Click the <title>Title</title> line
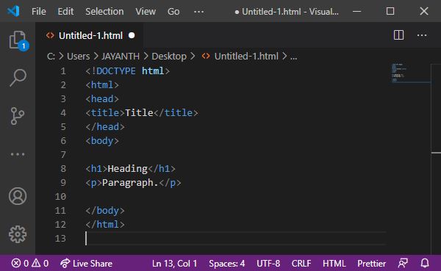This screenshot has height=271, width=441. point(142,112)
